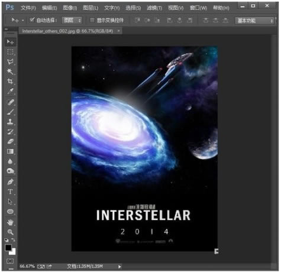
Task: Click distribute vertical centers icon
Action: [215, 20]
